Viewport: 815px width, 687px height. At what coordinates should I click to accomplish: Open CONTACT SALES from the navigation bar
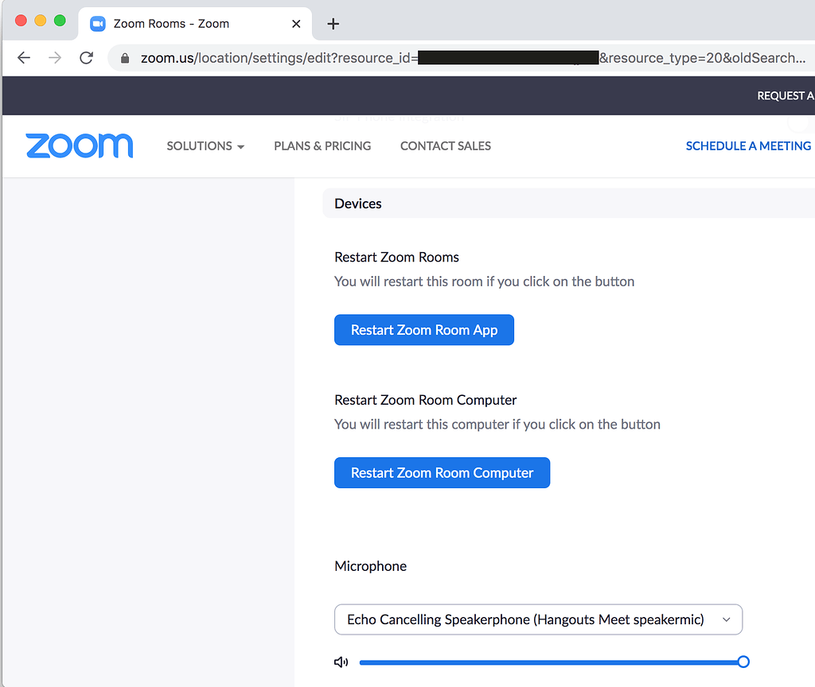[x=445, y=146]
